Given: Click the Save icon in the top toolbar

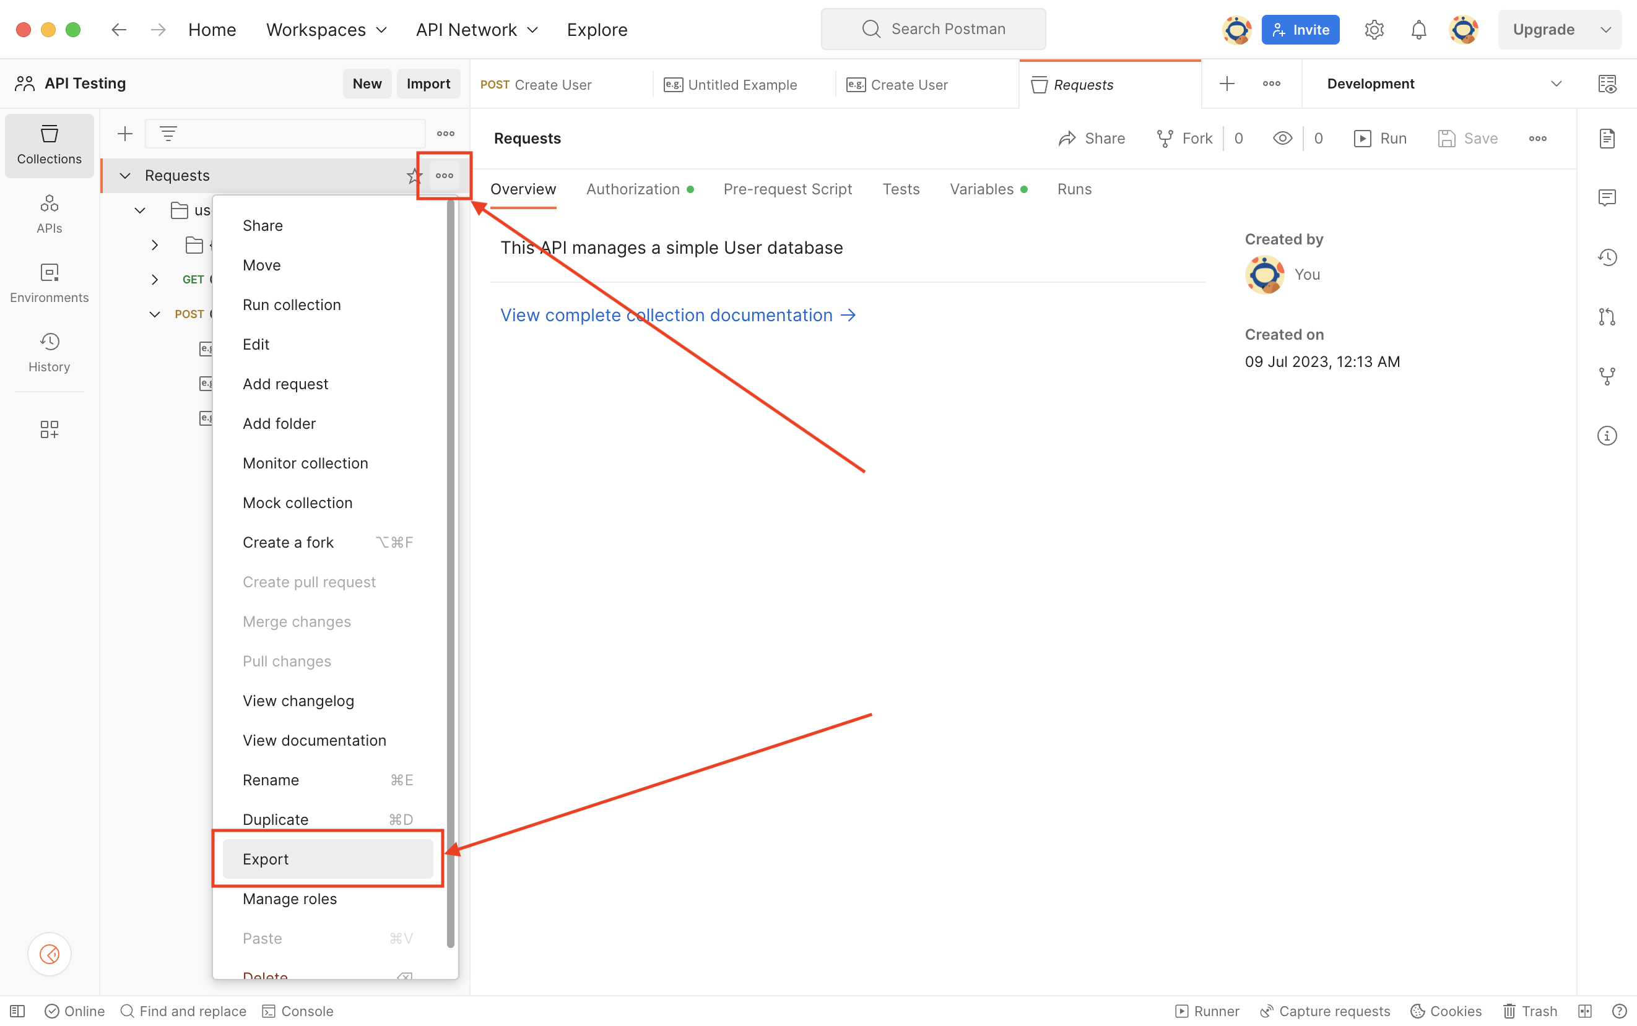Looking at the screenshot, I should [1446, 138].
